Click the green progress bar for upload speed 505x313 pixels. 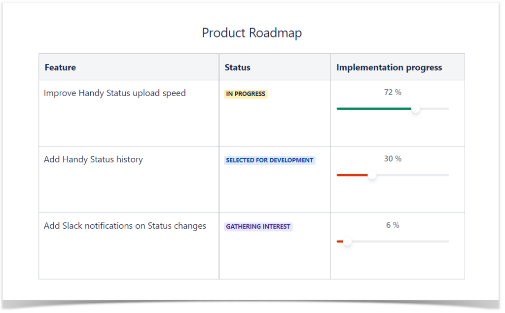tap(375, 108)
